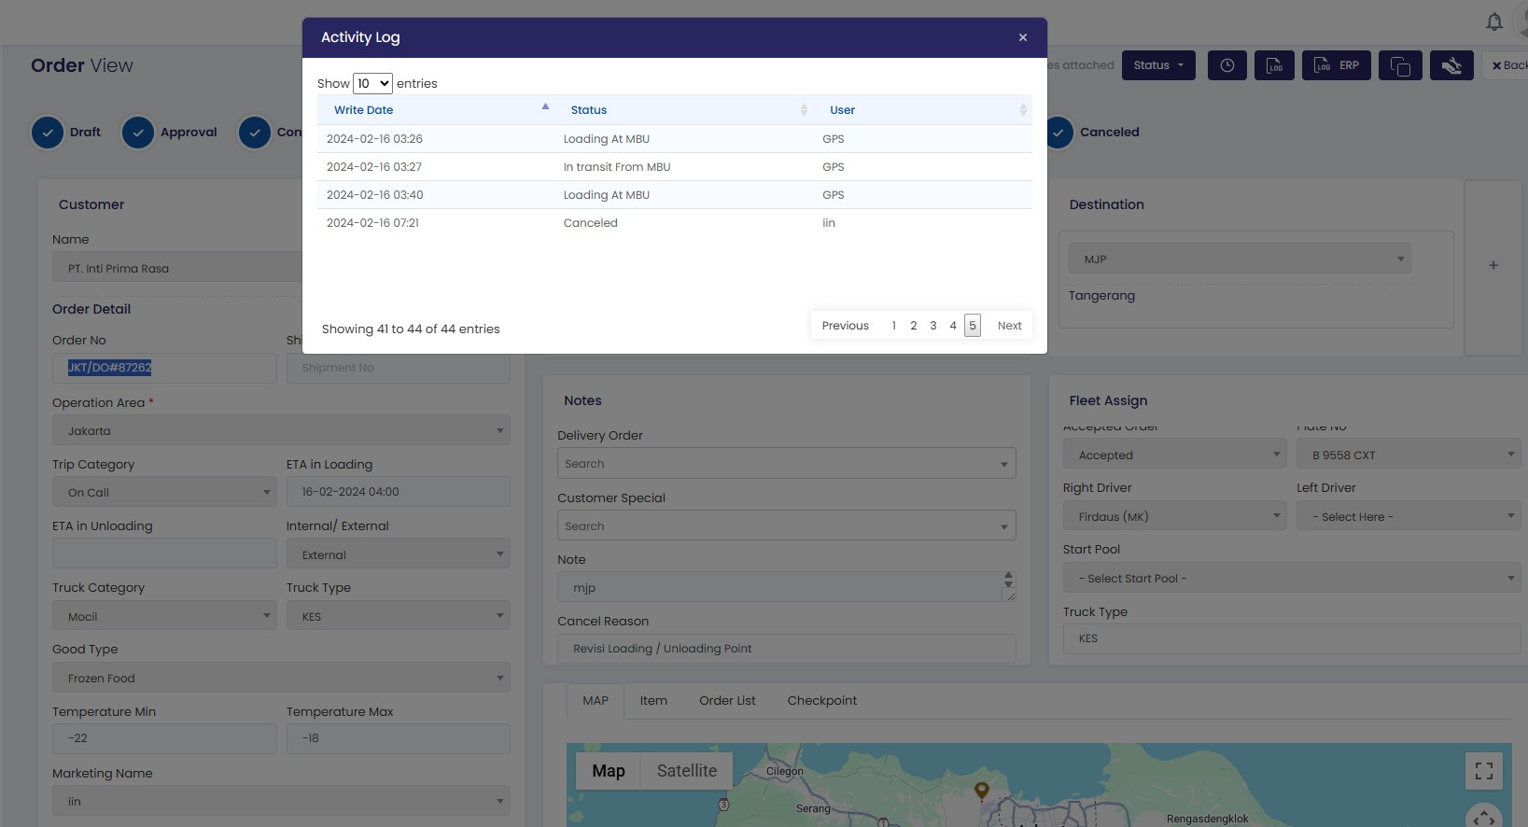
Task: Switch to the Order List tab
Action: click(727, 701)
